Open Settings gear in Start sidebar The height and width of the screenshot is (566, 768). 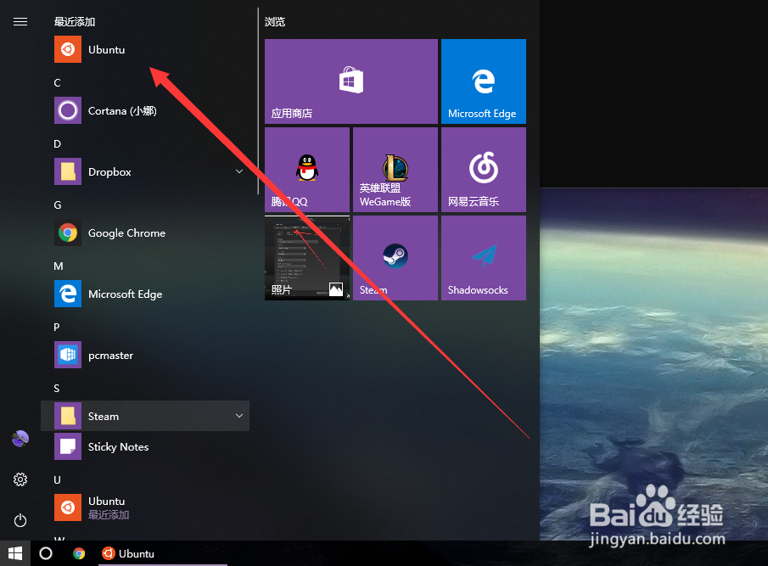(20, 479)
